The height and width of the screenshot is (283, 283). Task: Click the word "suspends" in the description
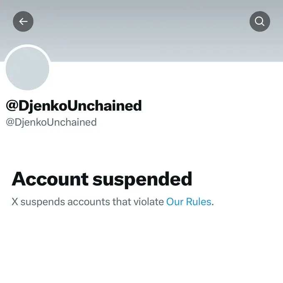[40, 202]
